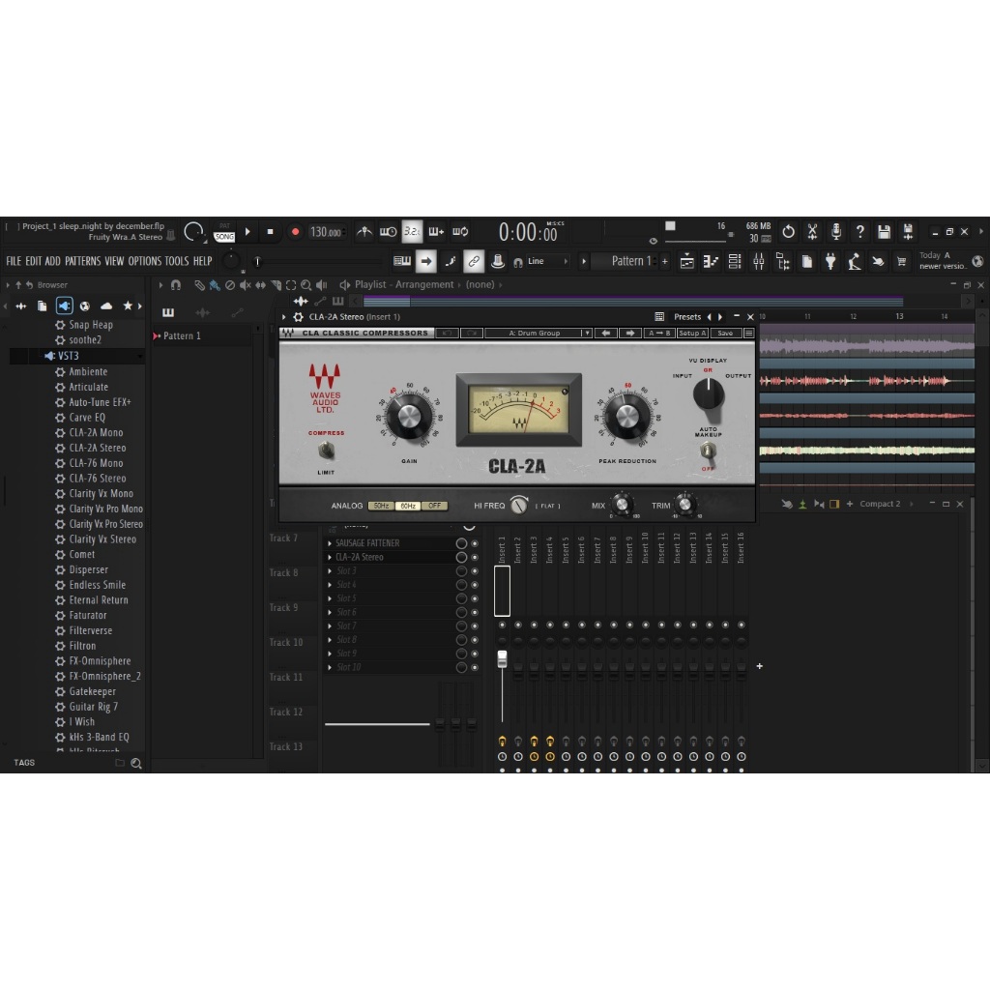Open the Options menu
990x990 pixels.
tap(145, 261)
